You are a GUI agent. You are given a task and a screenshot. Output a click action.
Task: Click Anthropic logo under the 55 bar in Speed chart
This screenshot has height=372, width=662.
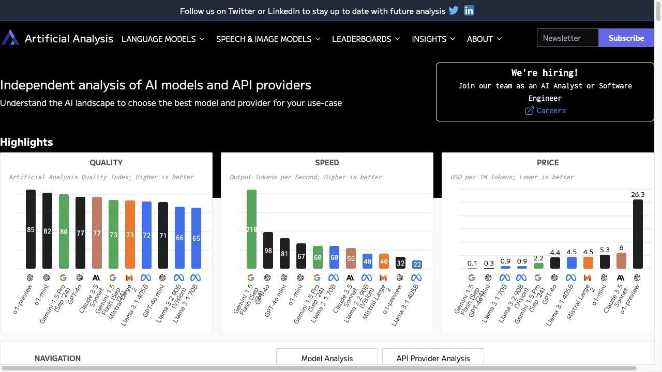[x=350, y=278]
